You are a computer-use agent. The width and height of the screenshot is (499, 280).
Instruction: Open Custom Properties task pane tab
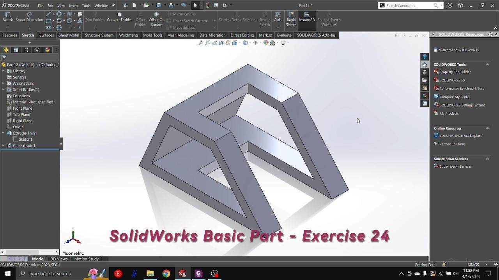[425, 103]
